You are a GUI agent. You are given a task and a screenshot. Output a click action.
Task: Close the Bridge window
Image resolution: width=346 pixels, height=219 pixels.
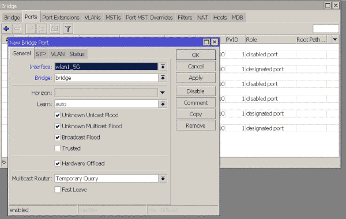(x=336, y=6)
